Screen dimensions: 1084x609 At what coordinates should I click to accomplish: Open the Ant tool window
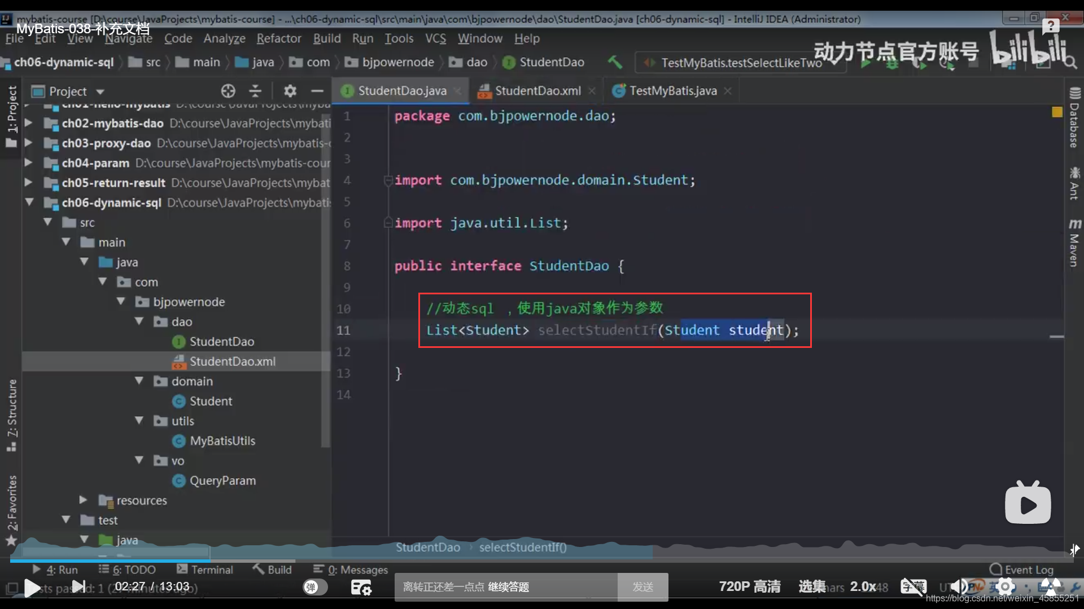tap(1074, 183)
